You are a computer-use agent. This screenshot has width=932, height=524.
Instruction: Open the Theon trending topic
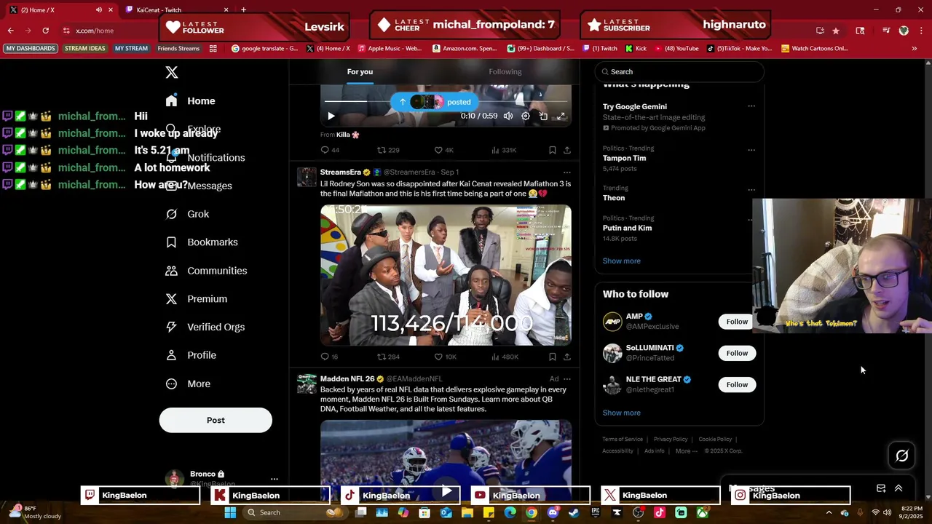(614, 198)
